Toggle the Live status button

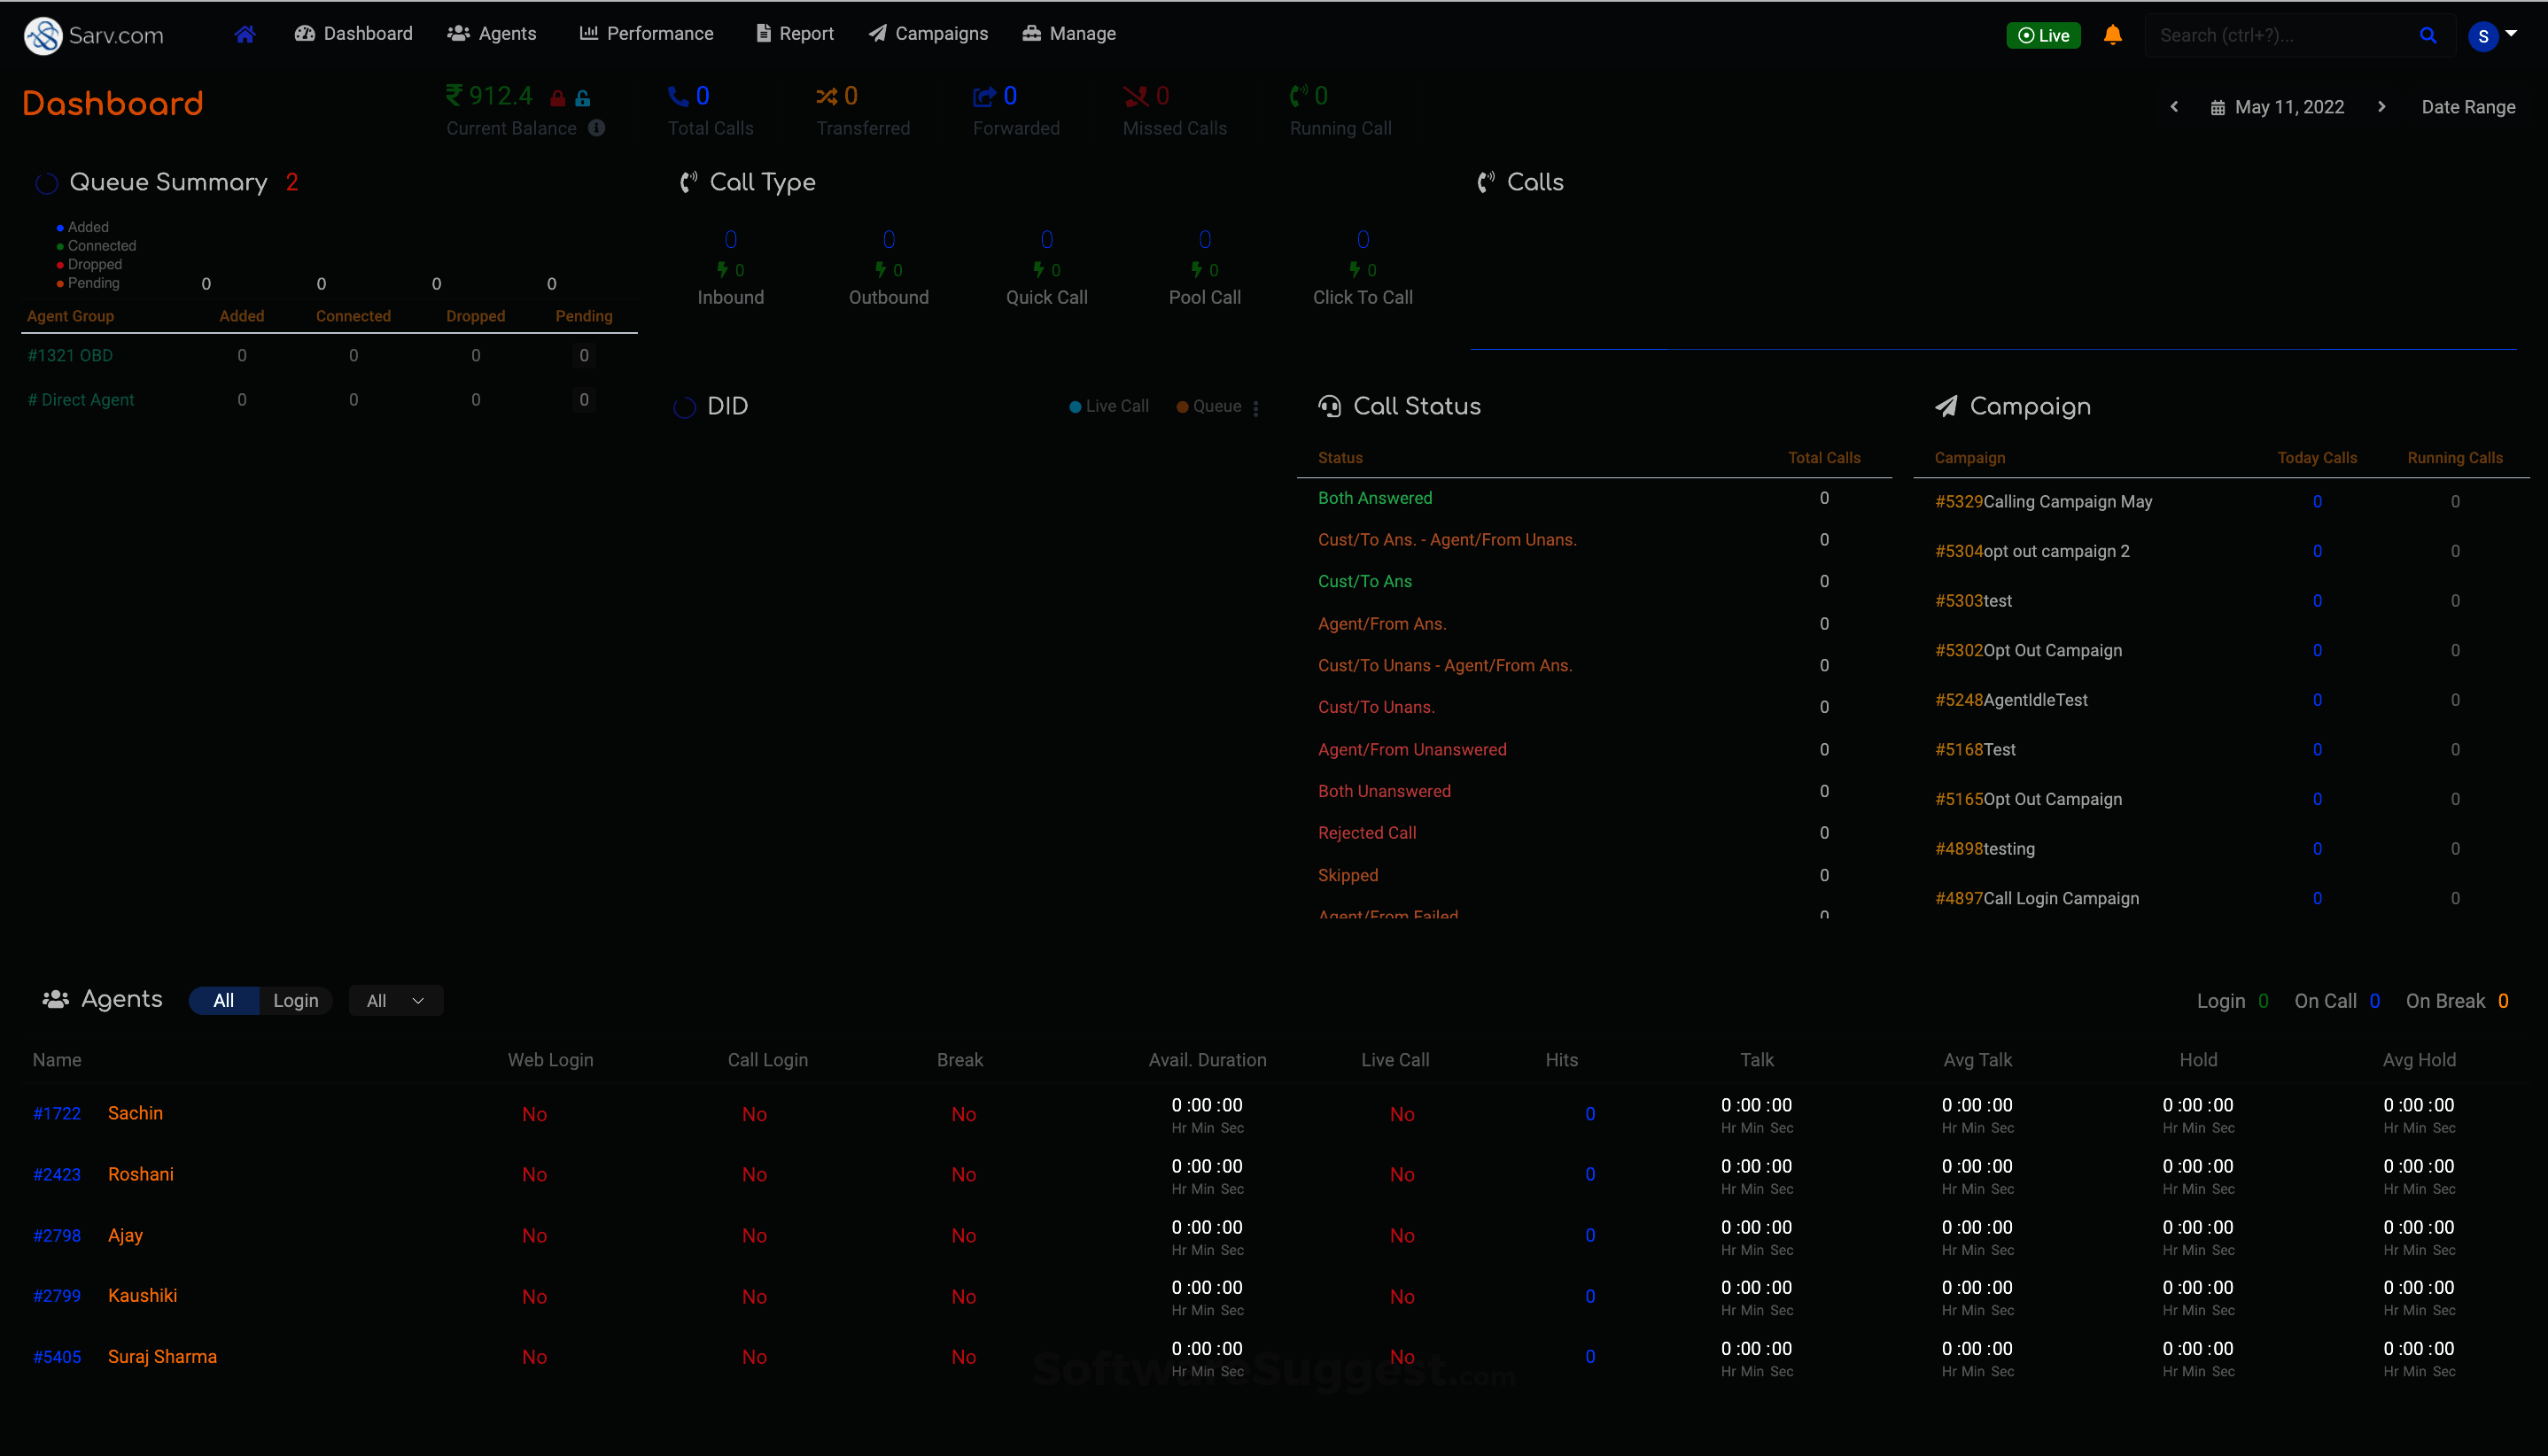click(2043, 35)
